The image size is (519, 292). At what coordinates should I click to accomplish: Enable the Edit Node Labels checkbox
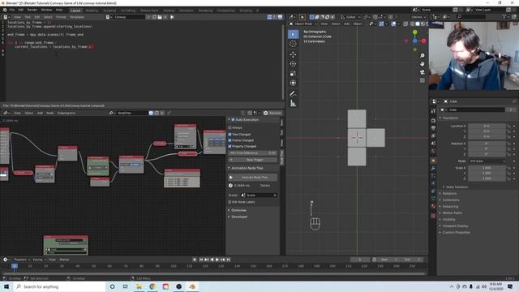click(x=229, y=202)
